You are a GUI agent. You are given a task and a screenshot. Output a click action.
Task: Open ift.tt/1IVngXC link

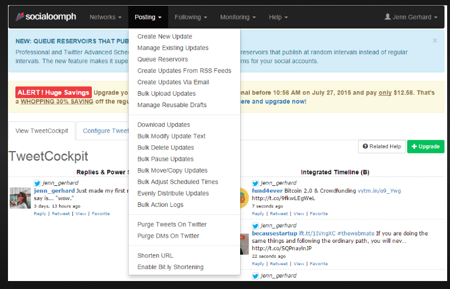(x=317, y=233)
